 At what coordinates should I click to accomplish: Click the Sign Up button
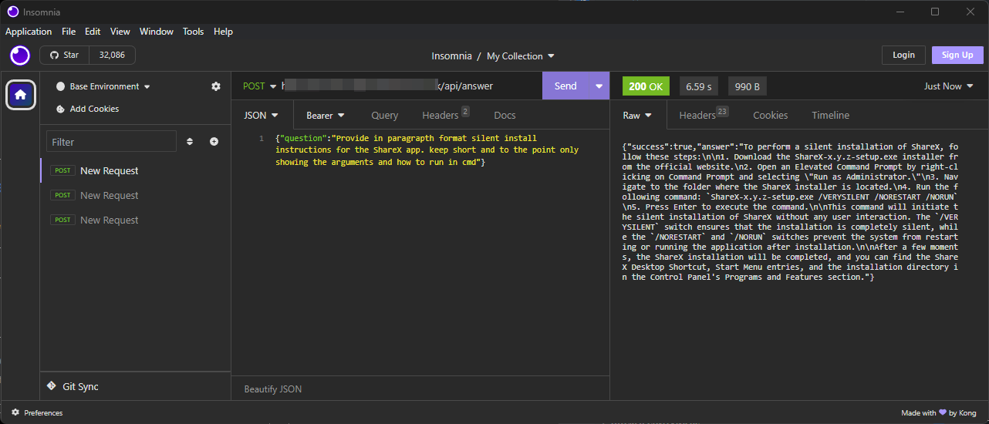[x=957, y=55]
